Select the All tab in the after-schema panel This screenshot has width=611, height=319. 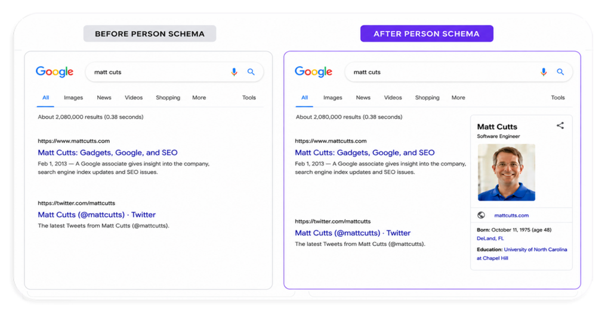(304, 98)
